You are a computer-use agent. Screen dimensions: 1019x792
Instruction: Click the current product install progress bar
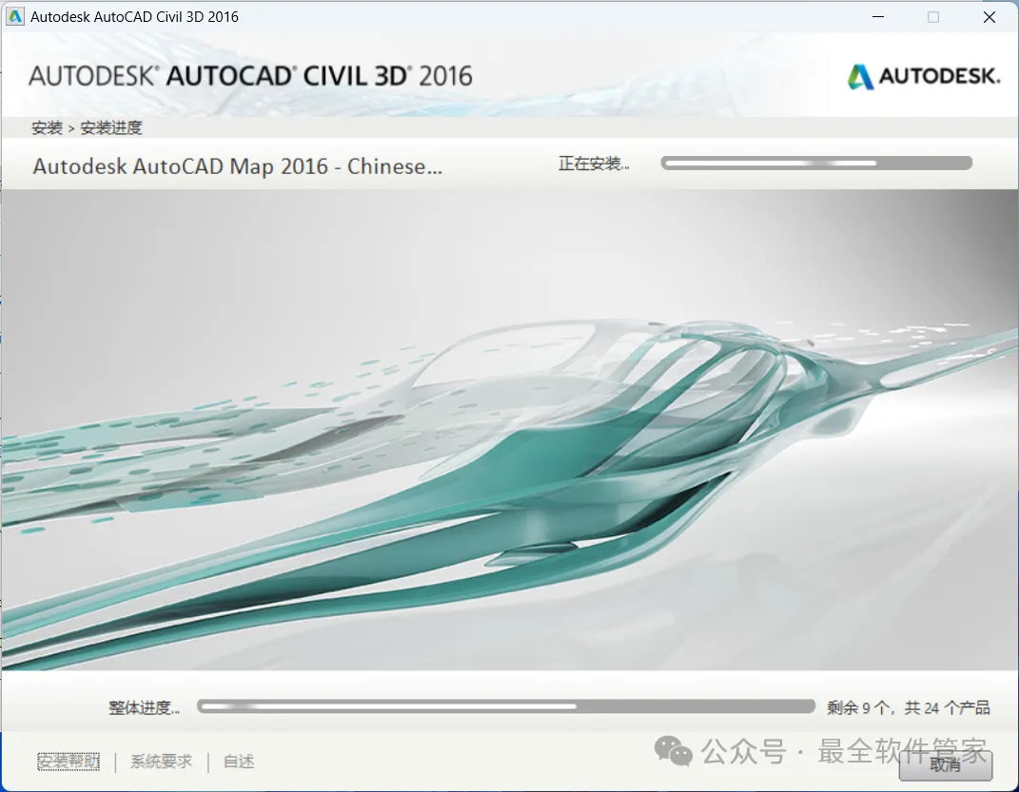click(x=816, y=163)
